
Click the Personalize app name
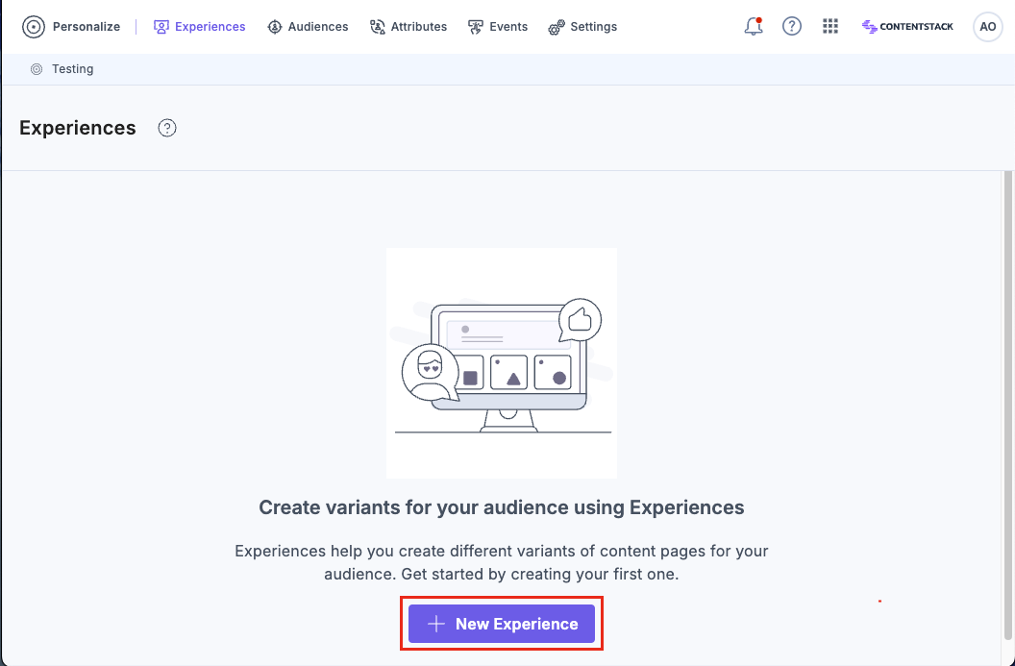click(x=87, y=27)
